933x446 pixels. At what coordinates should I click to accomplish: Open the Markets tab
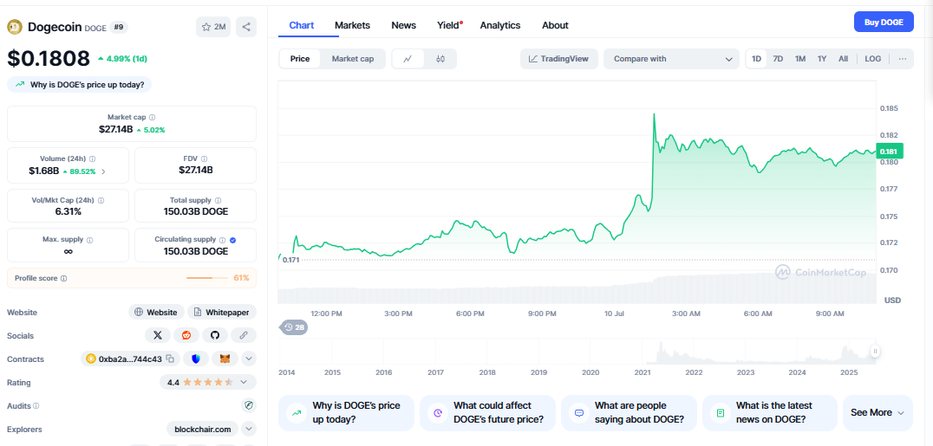(x=352, y=26)
